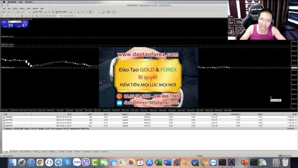Expand the Arrows drawing tool dropdown
Viewport: 298px width, 168px height.
coord(38,16)
